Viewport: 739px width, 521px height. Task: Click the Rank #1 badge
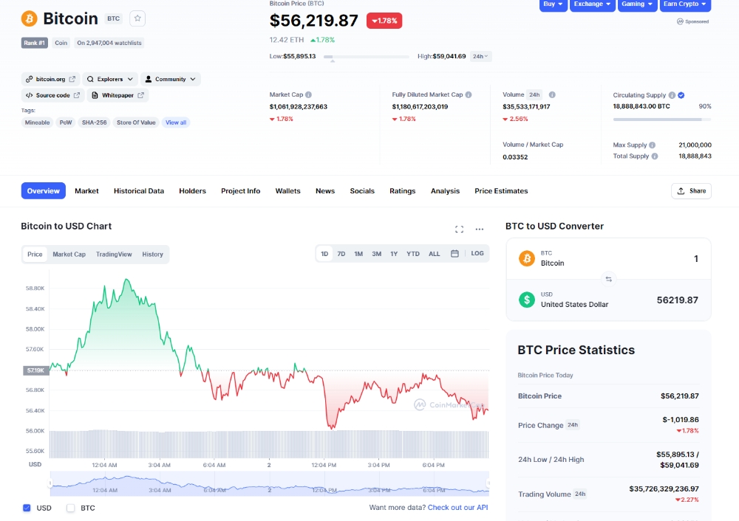[35, 43]
